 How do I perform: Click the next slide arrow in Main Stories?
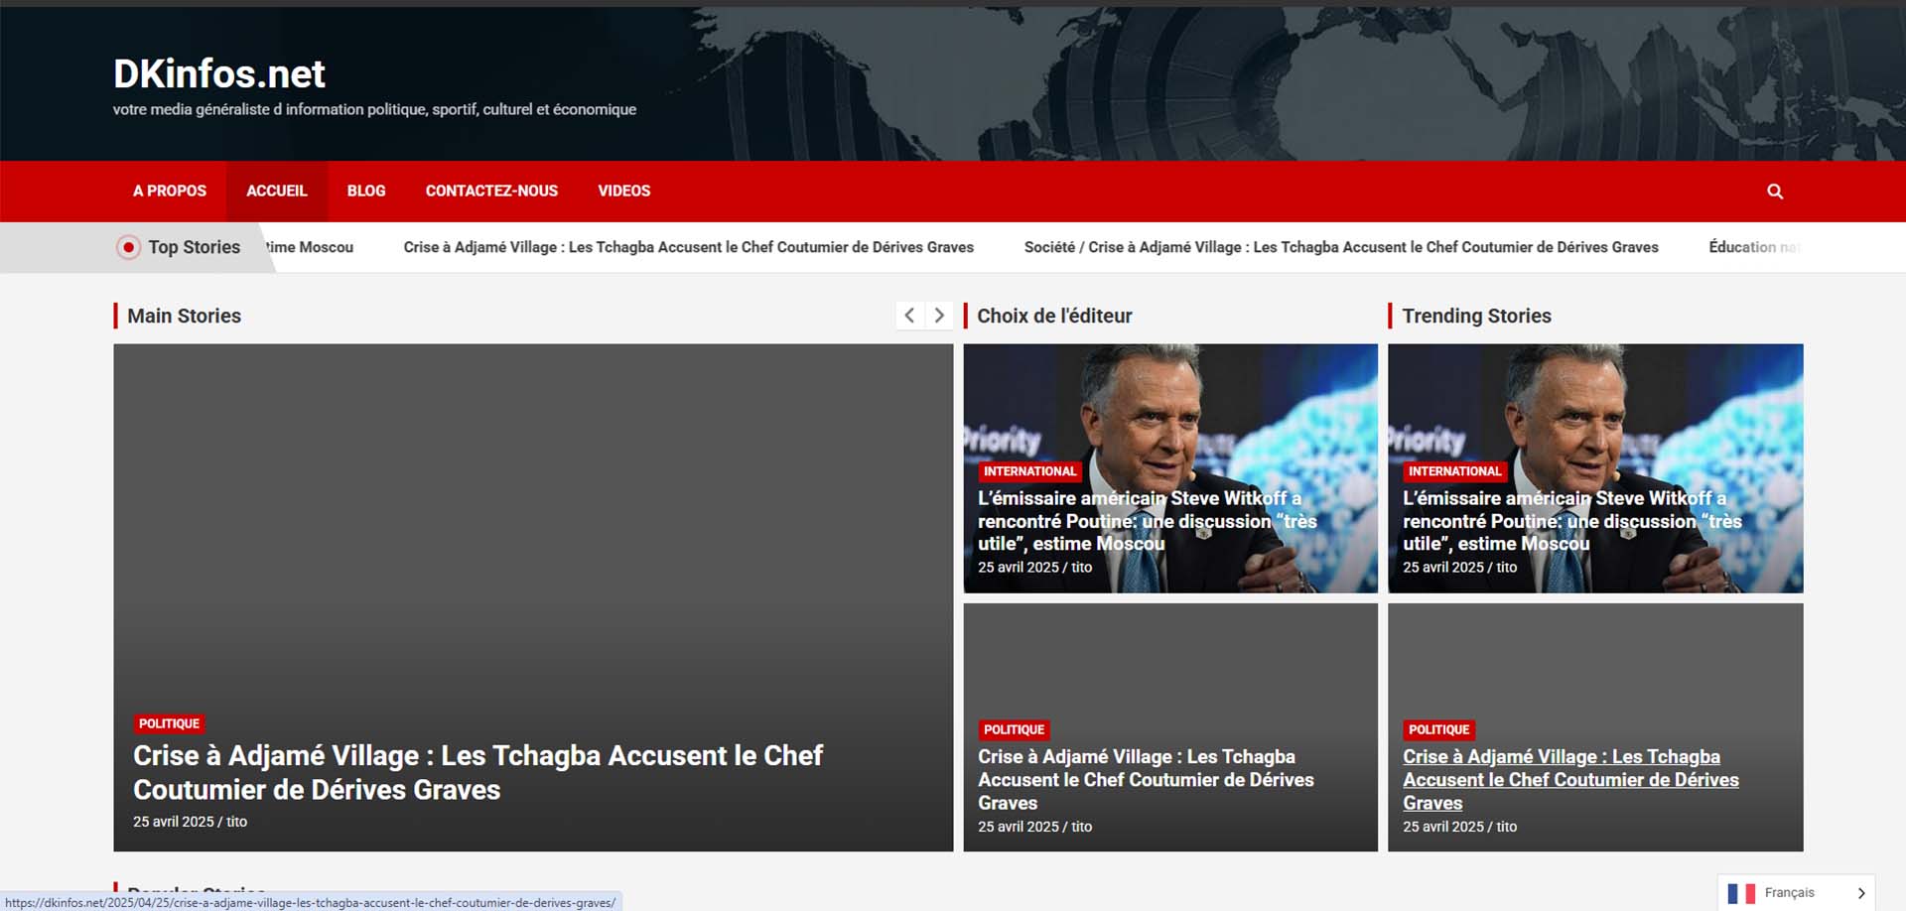point(939,316)
